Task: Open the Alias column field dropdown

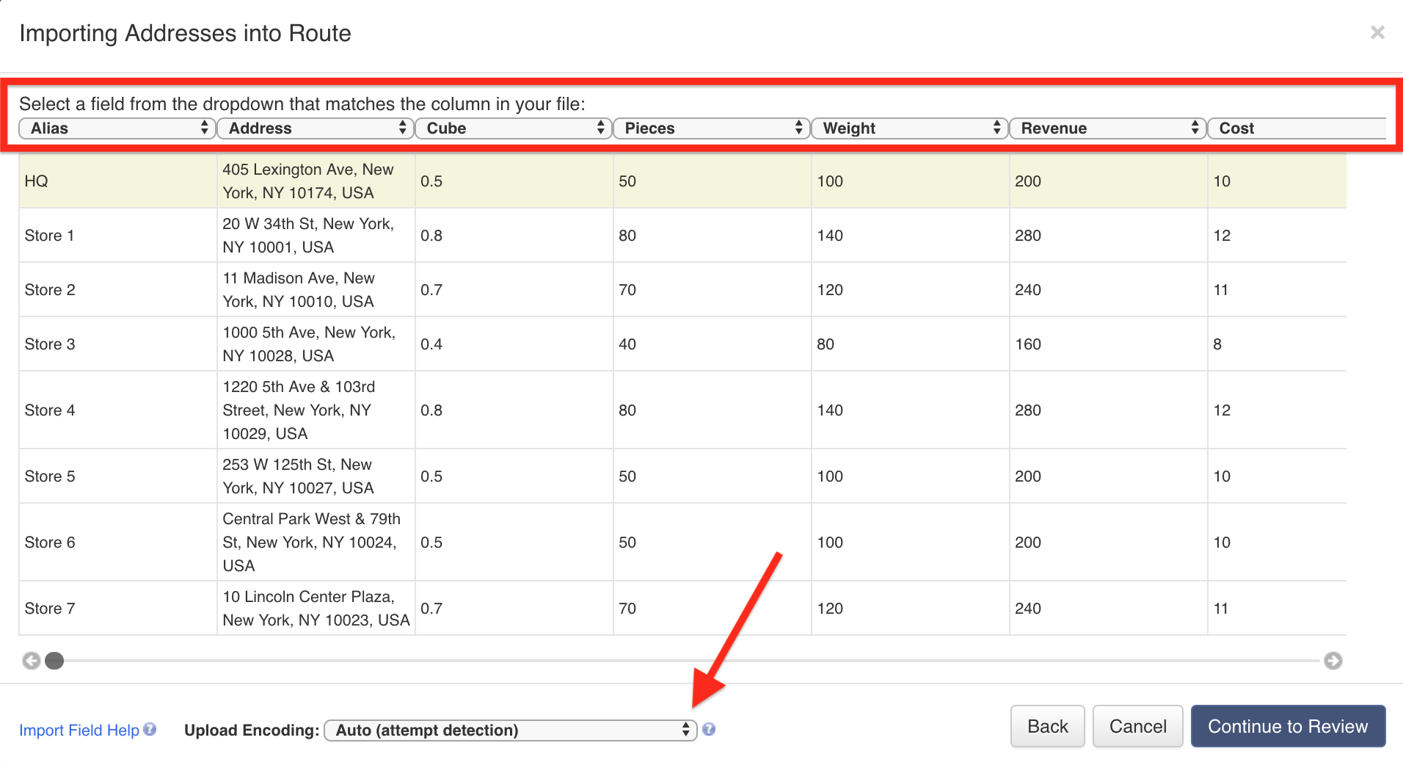Action: point(117,128)
